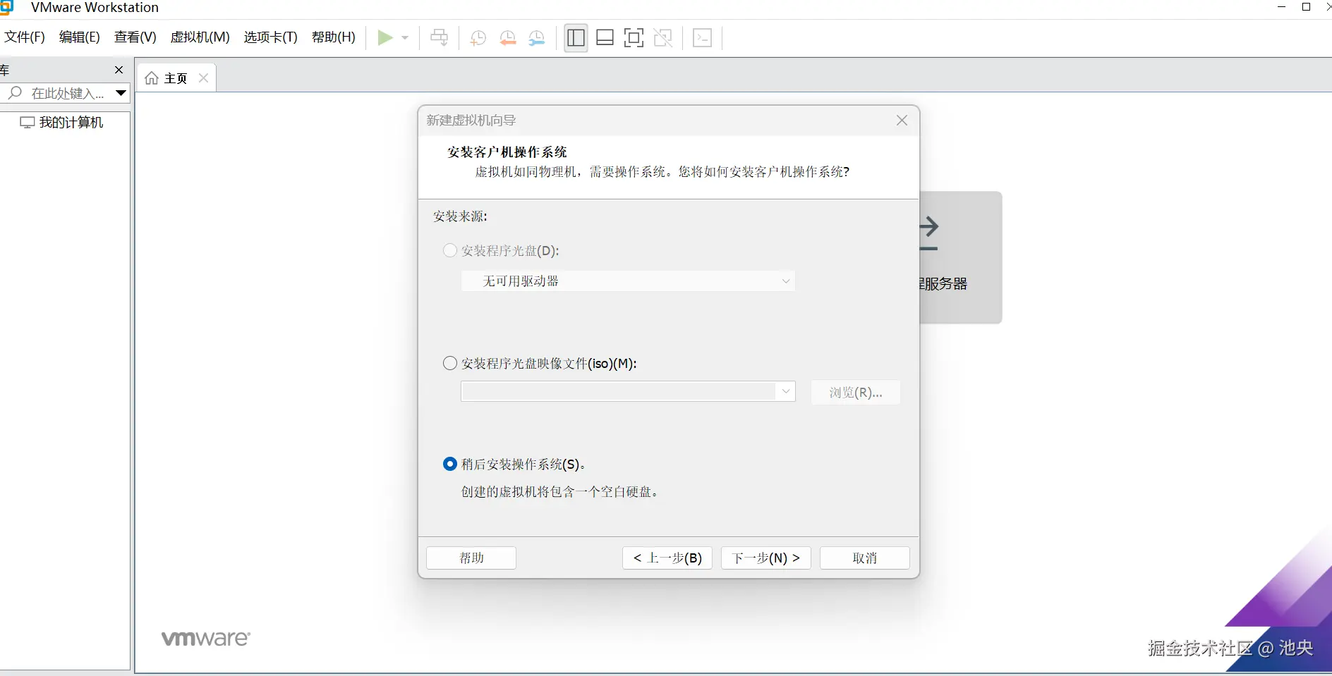Open the Snapshot Manager

[x=538, y=37]
